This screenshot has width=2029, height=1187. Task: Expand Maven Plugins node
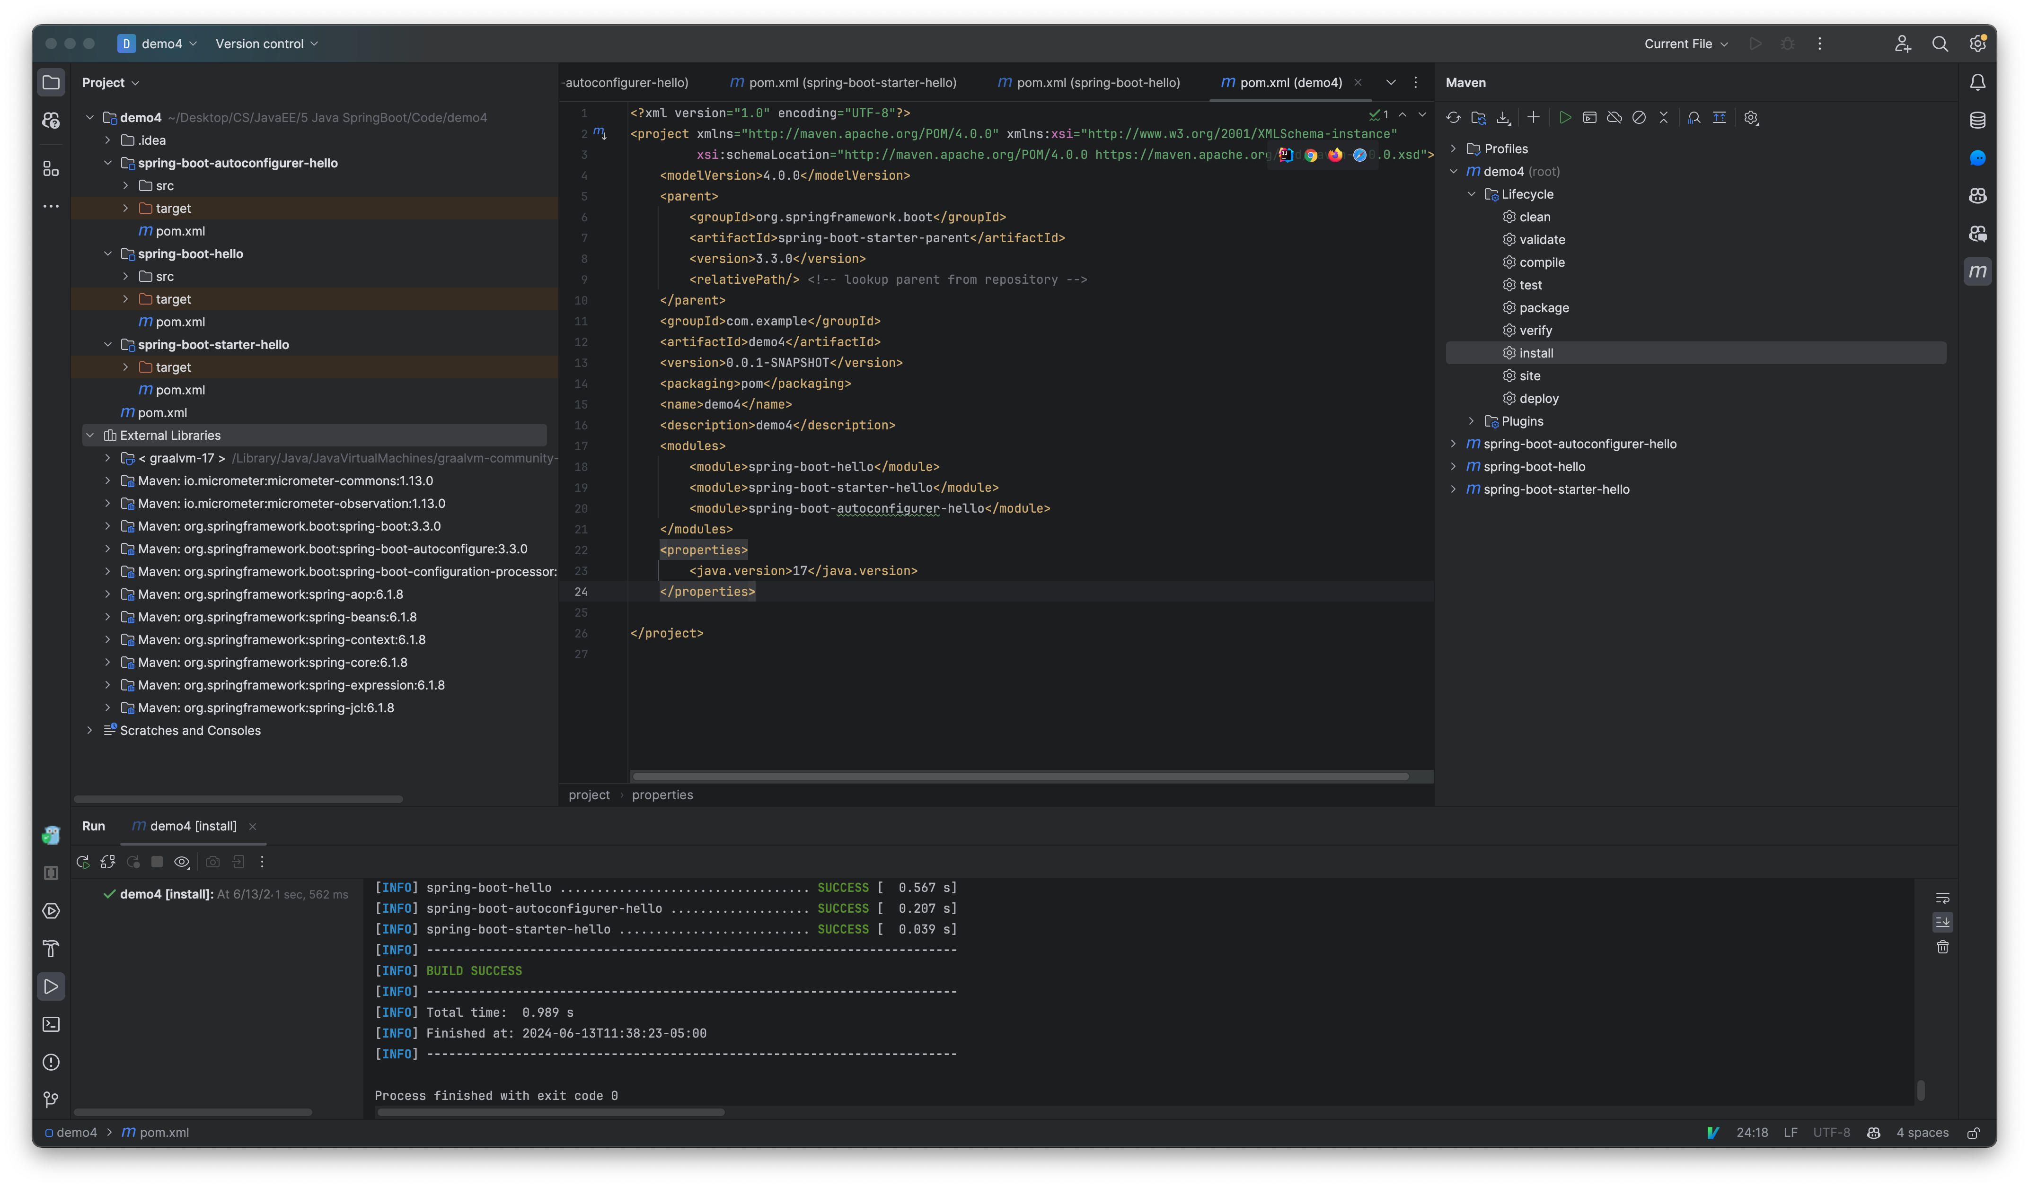[1471, 422]
